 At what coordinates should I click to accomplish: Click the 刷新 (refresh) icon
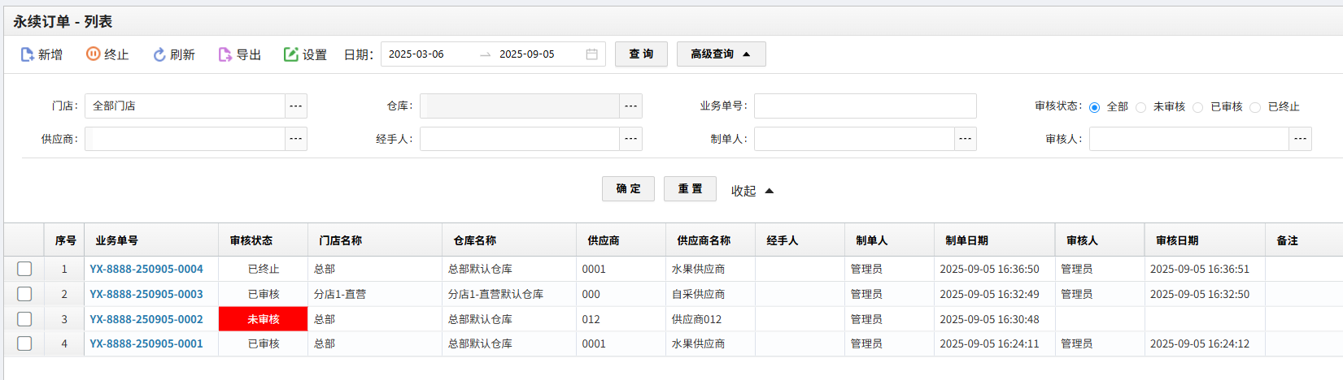click(x=159, y=54)
